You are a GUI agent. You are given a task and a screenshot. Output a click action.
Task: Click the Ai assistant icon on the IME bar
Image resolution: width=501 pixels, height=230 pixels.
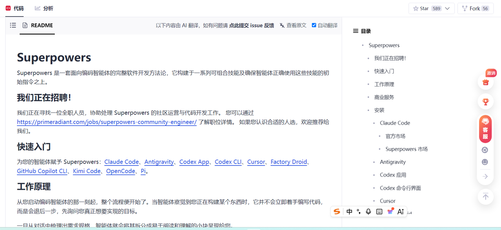click(400, 212)
